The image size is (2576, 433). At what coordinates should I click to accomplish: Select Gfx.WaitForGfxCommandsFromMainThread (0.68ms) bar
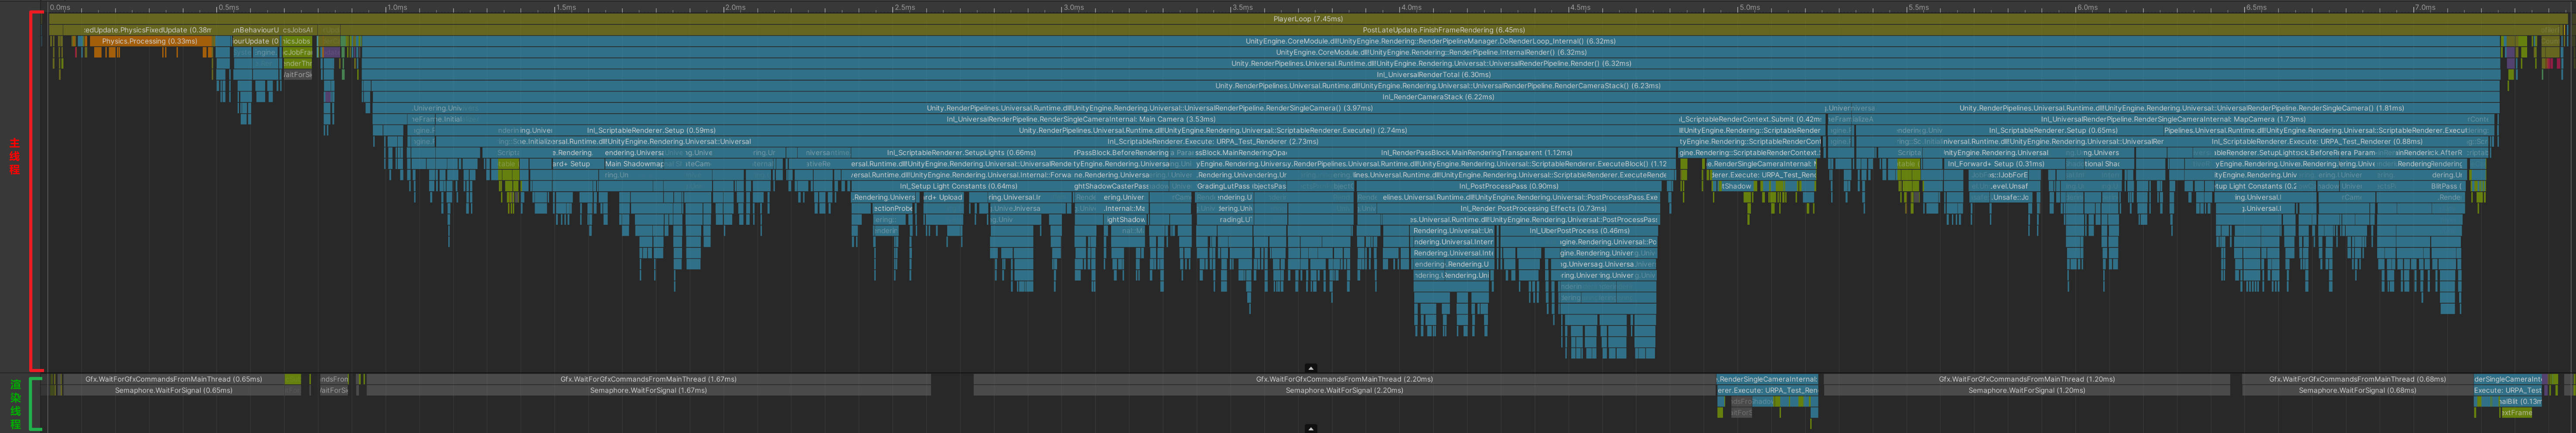coord(2357,379)
